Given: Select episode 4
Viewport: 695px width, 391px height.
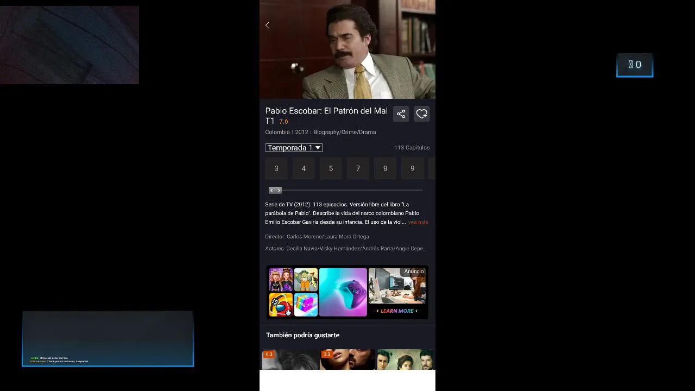Looking at the screenshot, I should (x=304, y=168).
